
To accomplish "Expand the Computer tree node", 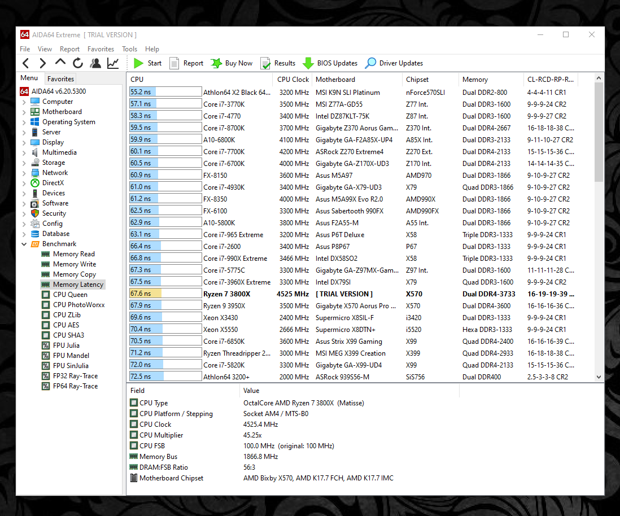I will point(24,102).
